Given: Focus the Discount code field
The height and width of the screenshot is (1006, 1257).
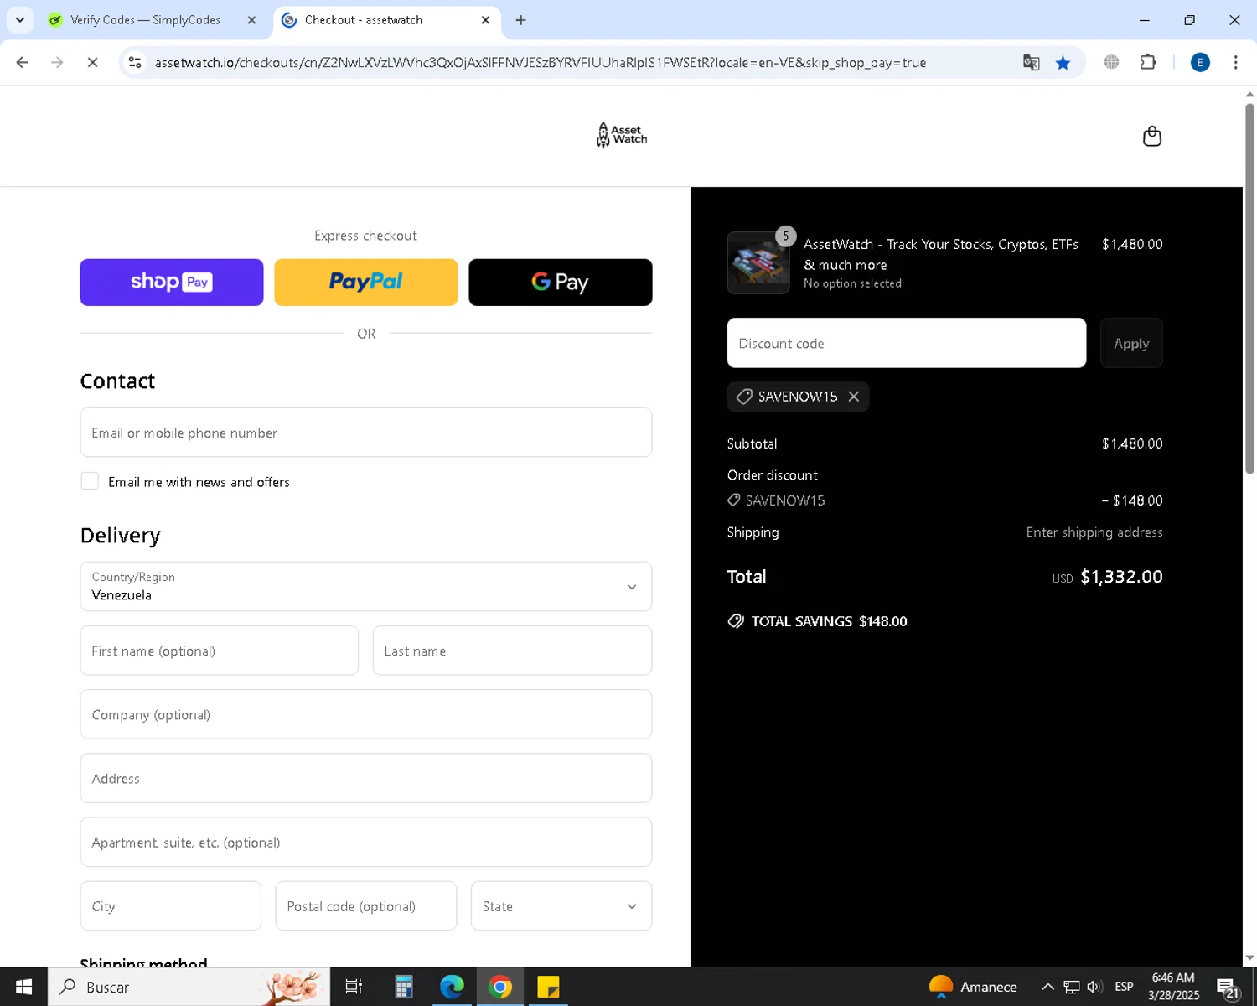Looking at the screenshot, I should pyautogui.click(x=907, y=343).
